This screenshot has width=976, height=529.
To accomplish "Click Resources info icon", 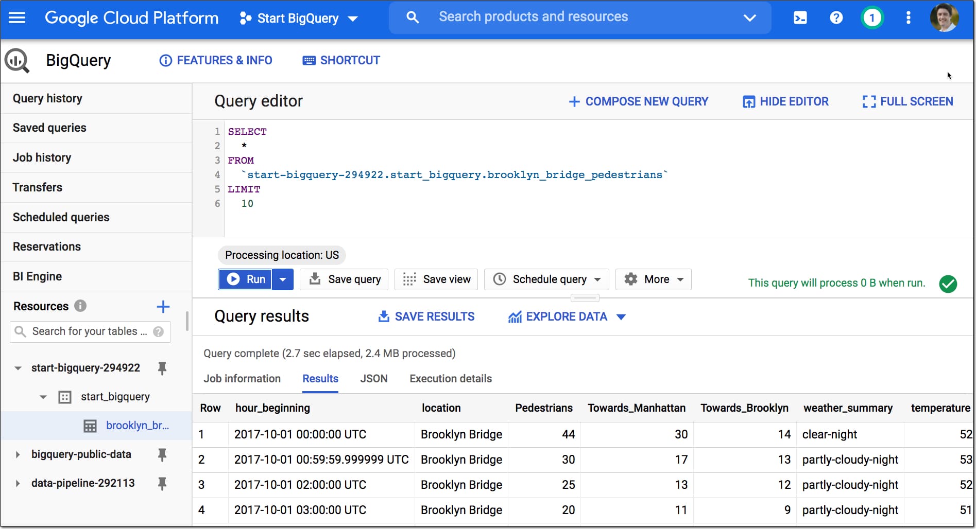I will point(80,306).
